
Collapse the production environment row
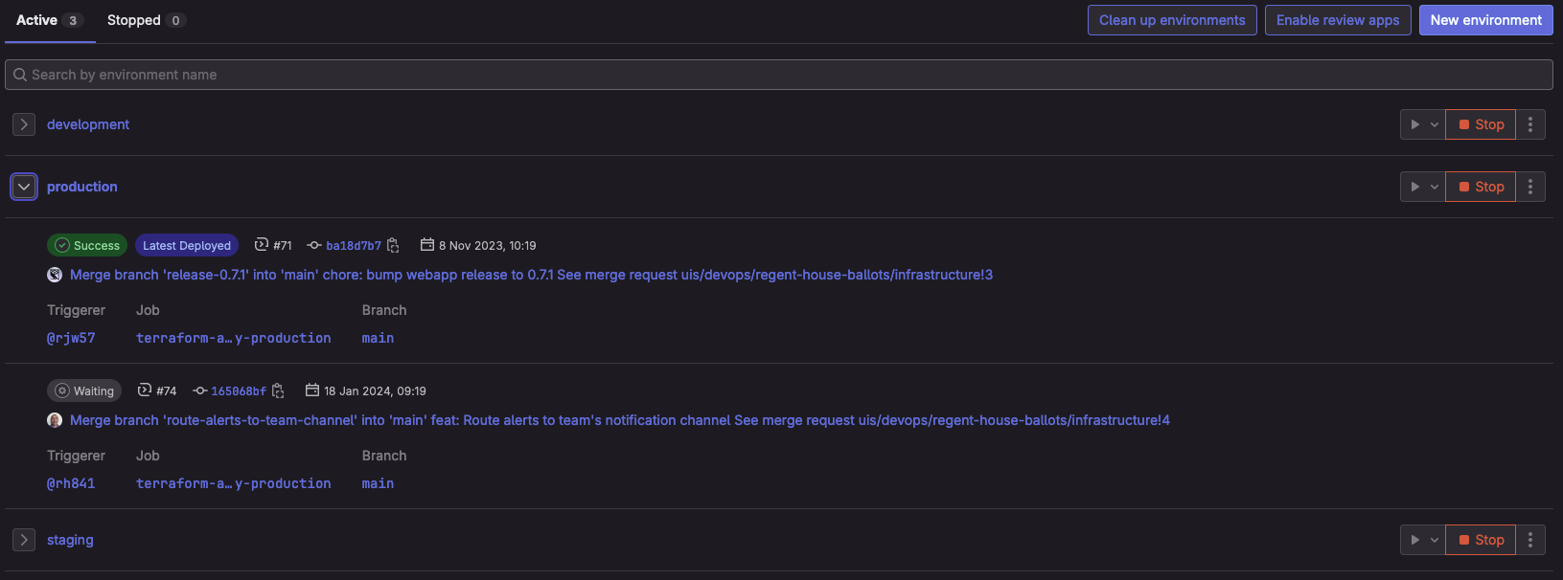tap(24, 187)
